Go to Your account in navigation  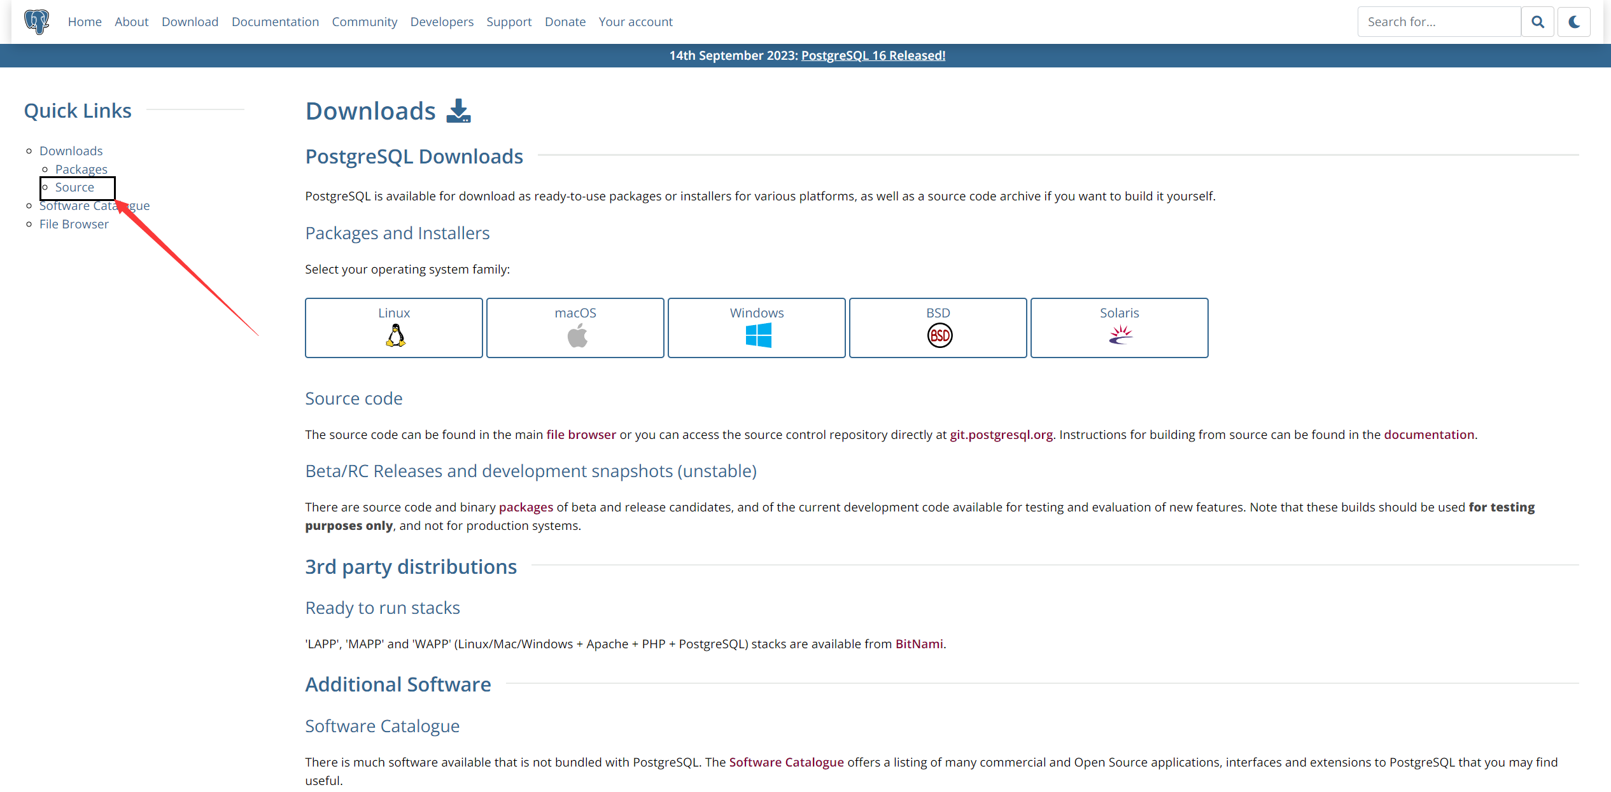[635, 22]
